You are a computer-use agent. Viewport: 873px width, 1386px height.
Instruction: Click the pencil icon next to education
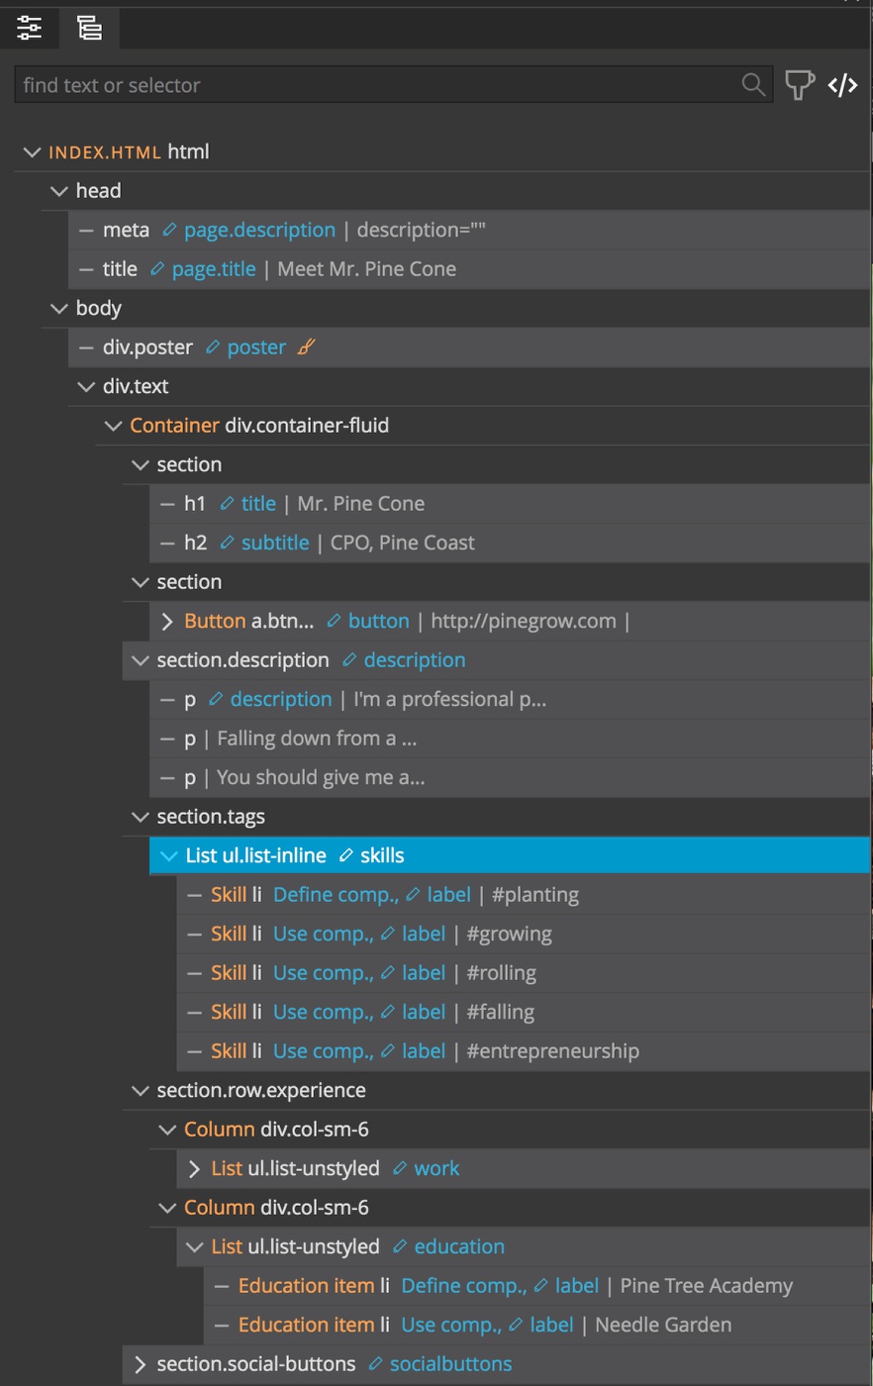[x=400, y=1246]
